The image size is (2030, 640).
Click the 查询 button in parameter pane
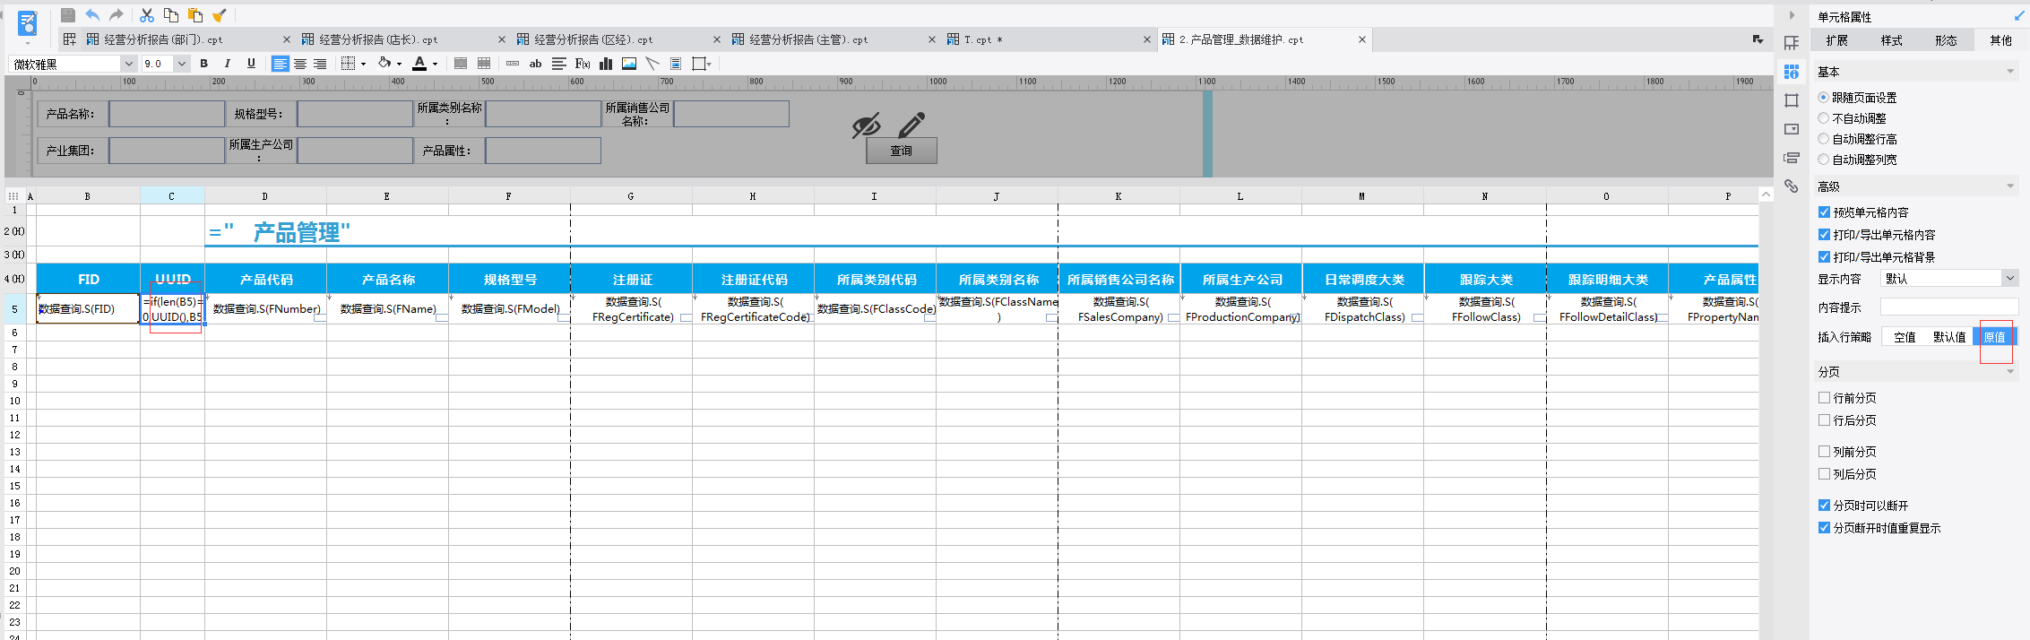coord(902,151)
